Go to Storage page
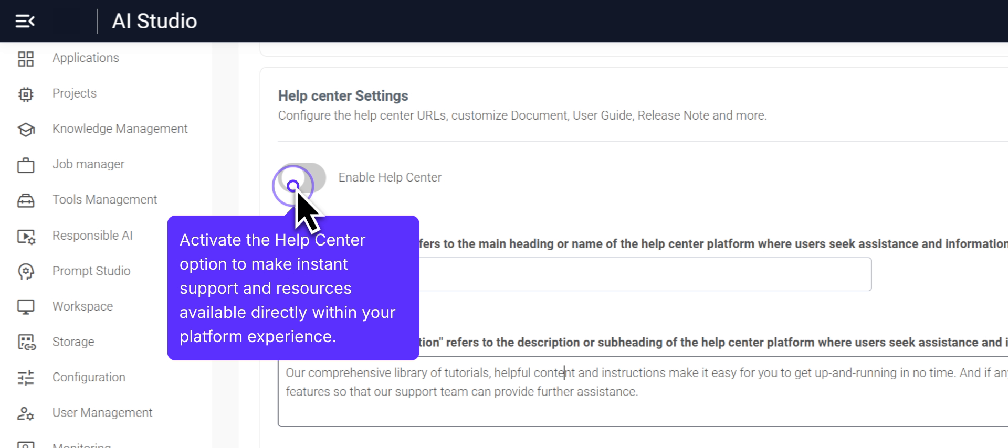This screenshot has height=448, width=1008. coord(73,342)
